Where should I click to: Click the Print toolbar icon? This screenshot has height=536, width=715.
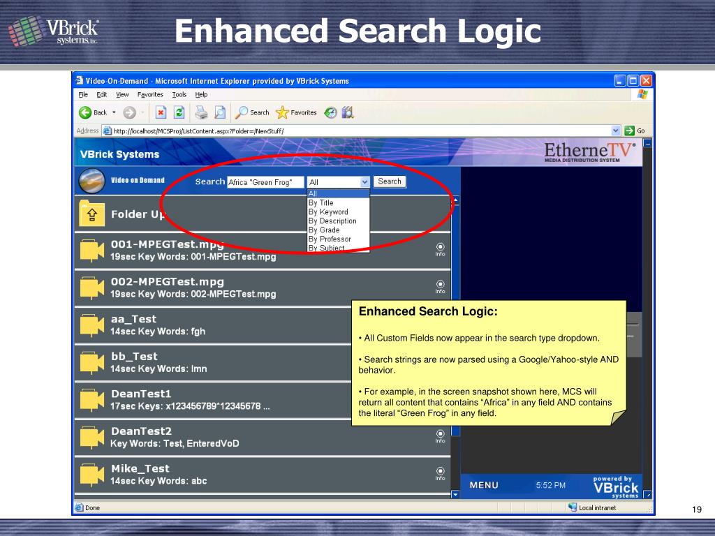[x=201, y=112]
